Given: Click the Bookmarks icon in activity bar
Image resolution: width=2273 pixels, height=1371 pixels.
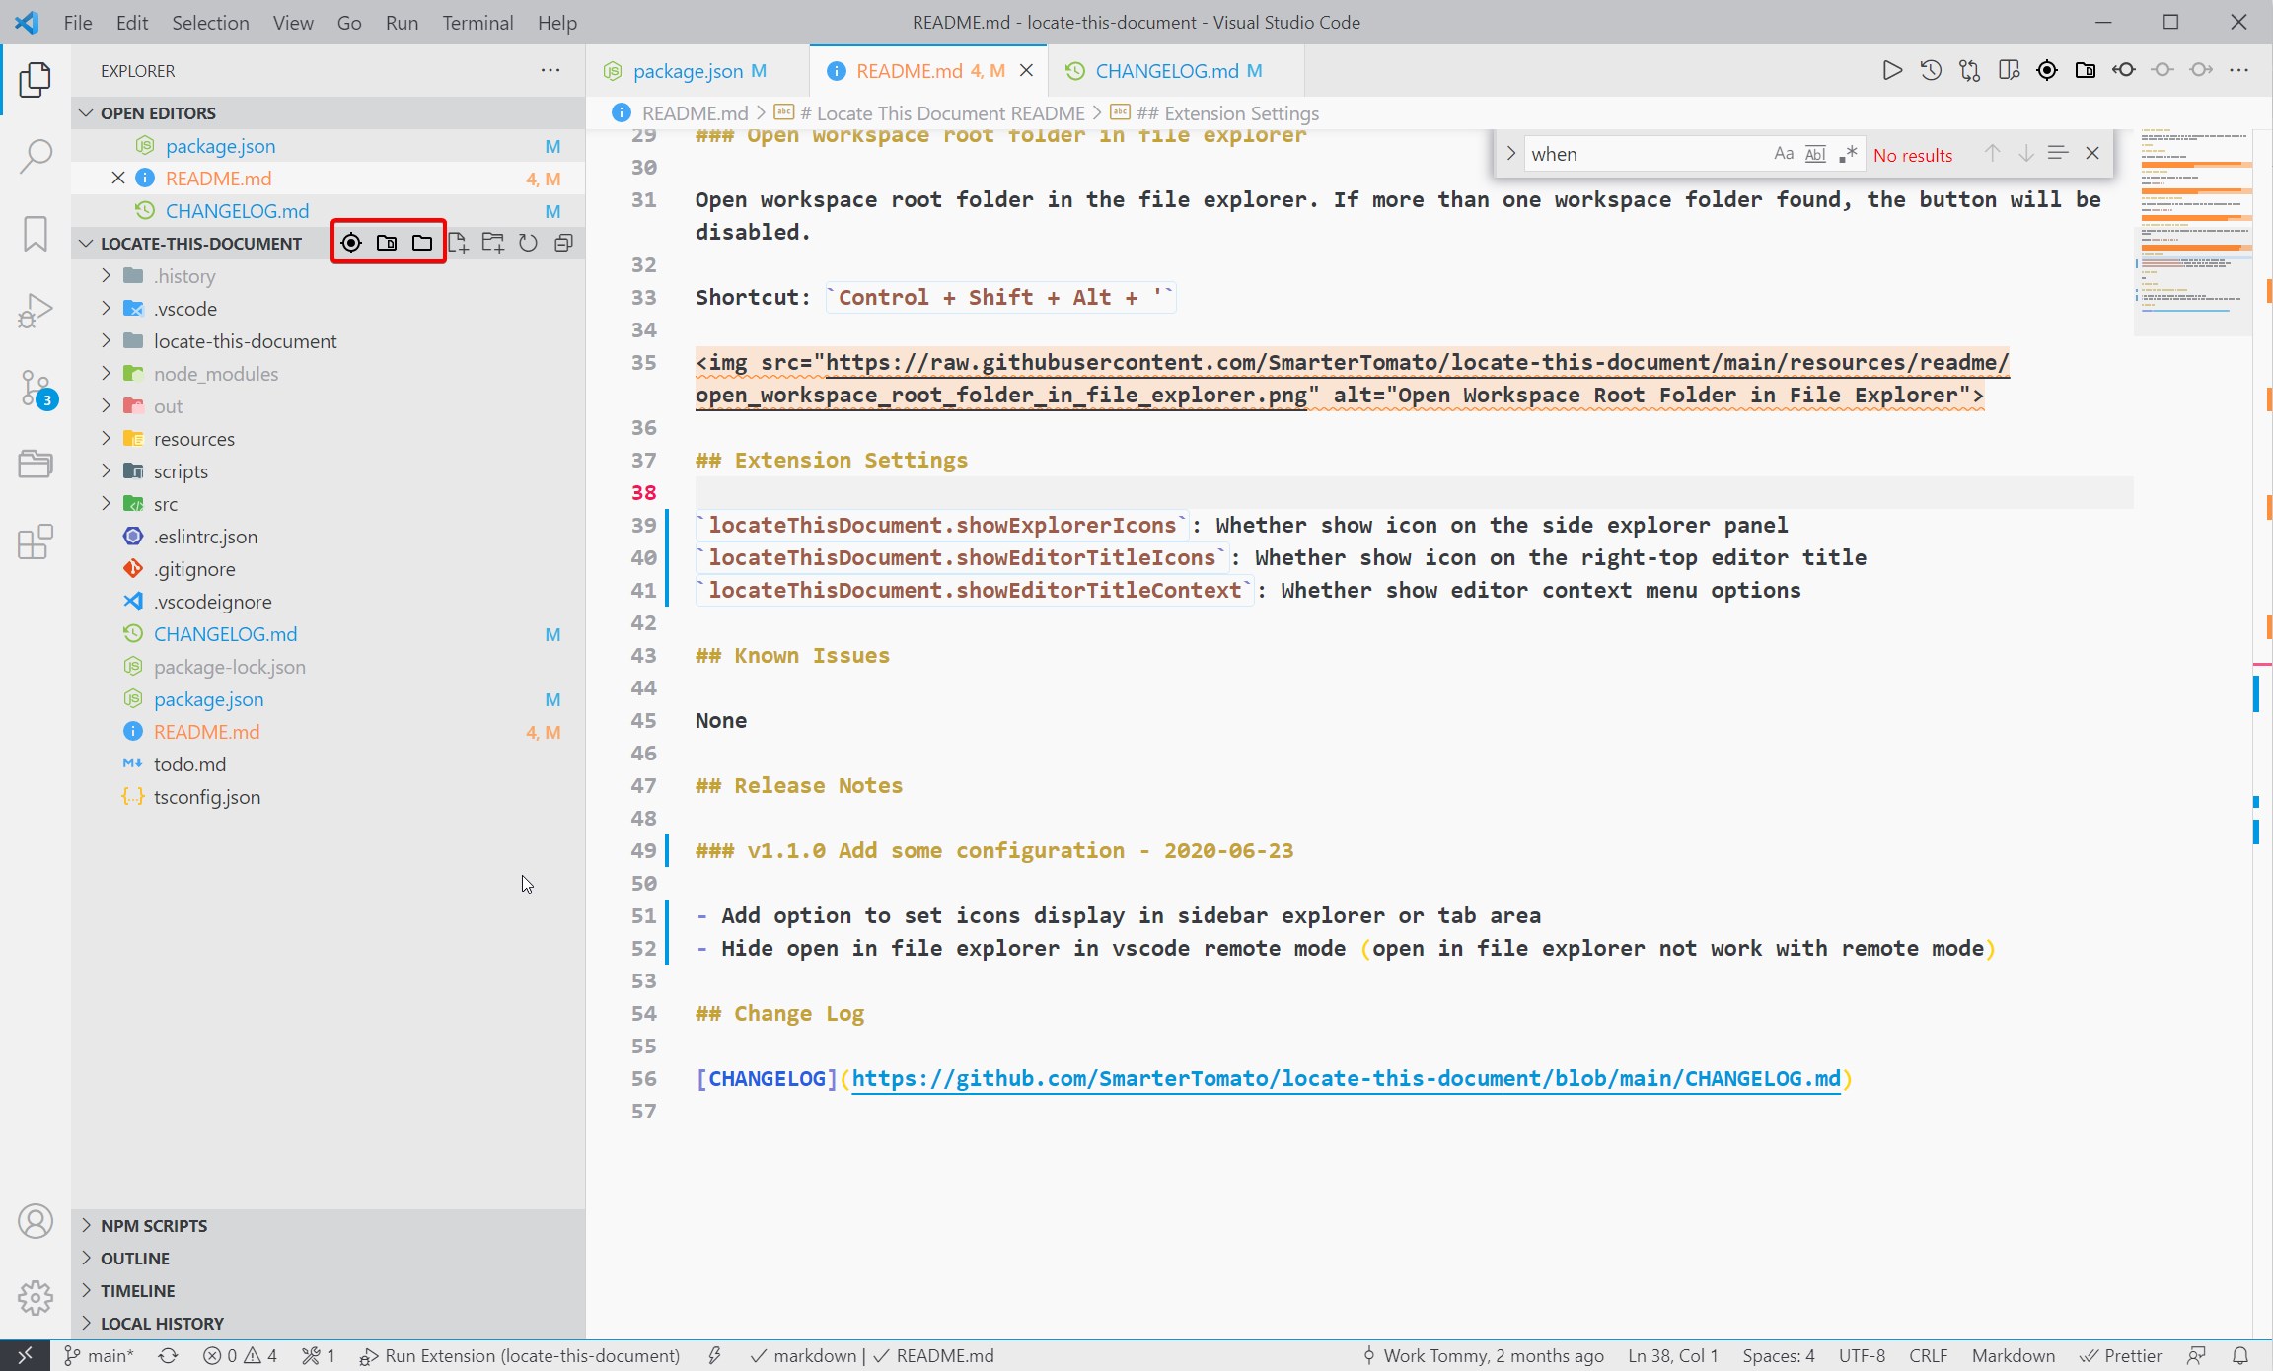Looking at the screenshot, I should (36, 234).
